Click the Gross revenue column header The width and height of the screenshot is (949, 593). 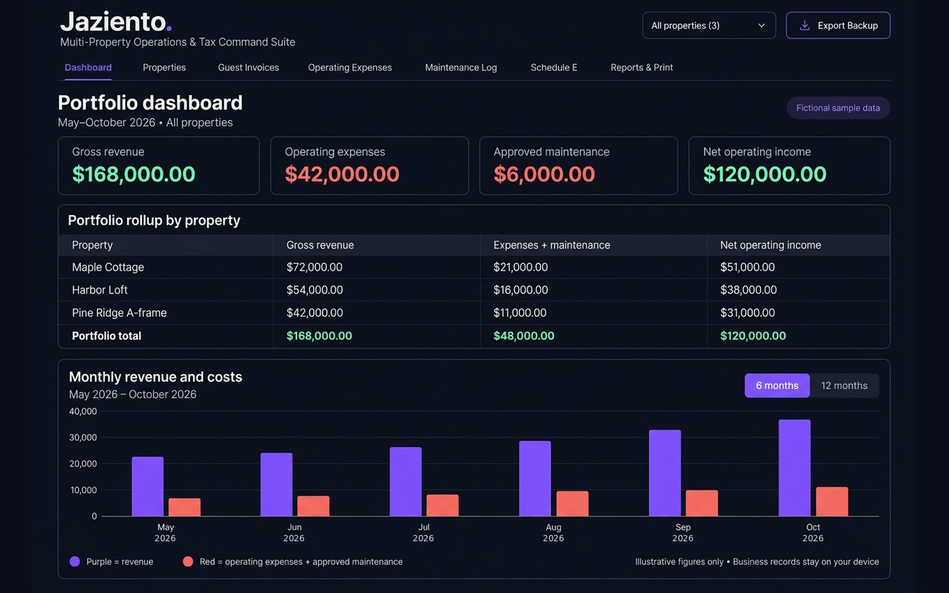pos(320,245)
